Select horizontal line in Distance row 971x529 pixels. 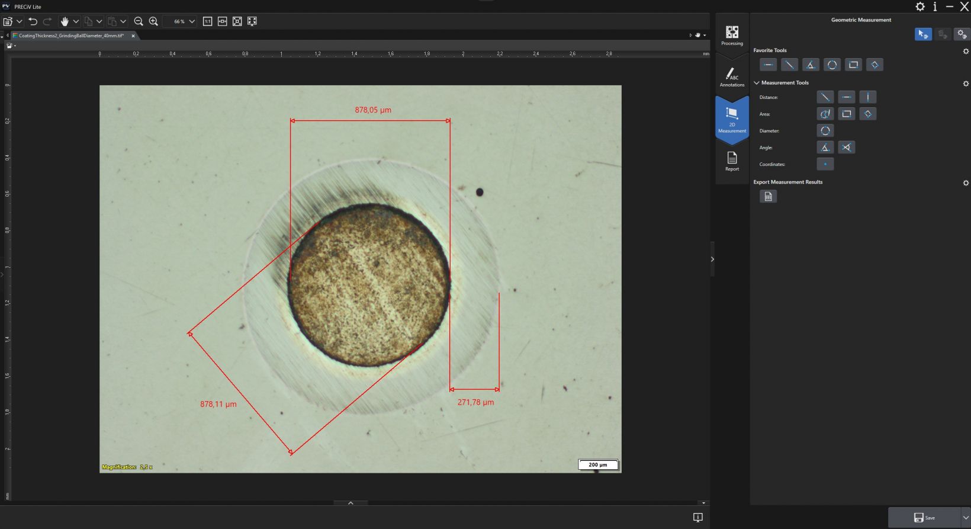[847, 97]
